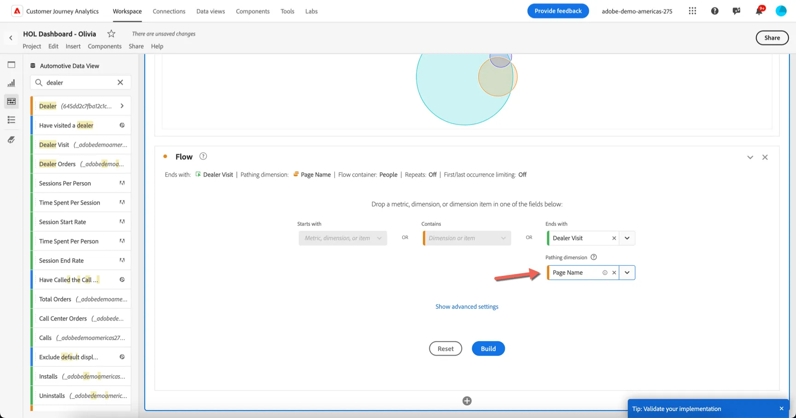Open the Project menu
Screen dimensions: 796x418
click(x=32, y=46)
